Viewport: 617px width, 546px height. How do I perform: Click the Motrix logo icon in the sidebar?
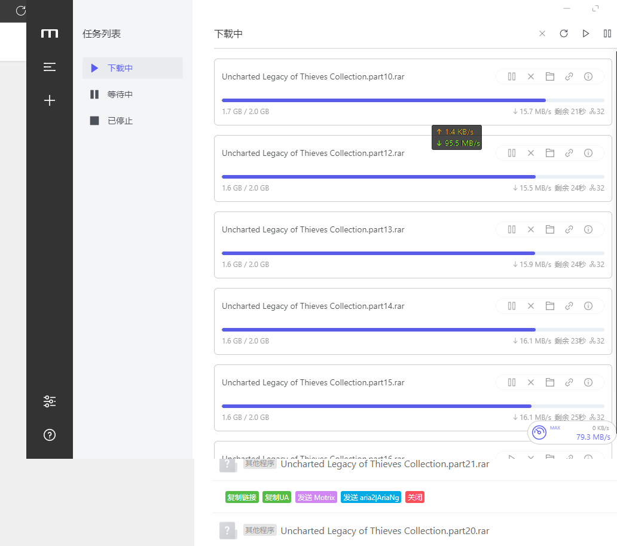pyautogui.click(x=50, y=33)
